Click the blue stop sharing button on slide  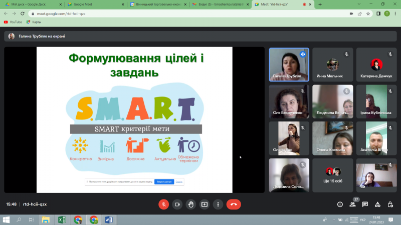164,181
